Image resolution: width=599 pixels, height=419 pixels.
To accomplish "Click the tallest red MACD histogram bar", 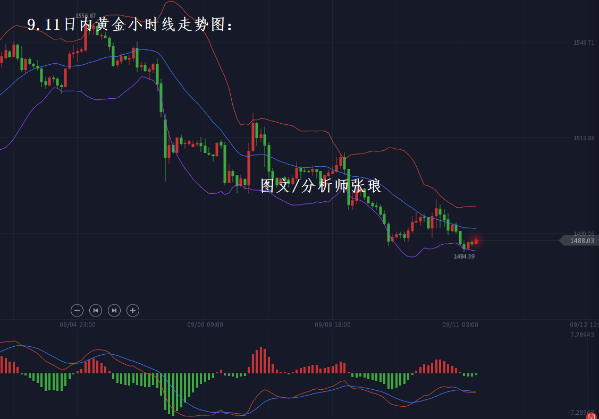I will 261,361.
